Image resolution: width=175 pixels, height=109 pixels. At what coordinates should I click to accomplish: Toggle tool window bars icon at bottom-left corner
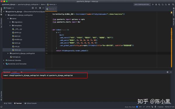pos(1,107)
